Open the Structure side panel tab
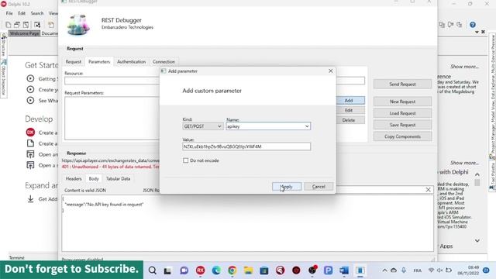This screenshot has width=496, height=279. (x=3, y=45)
